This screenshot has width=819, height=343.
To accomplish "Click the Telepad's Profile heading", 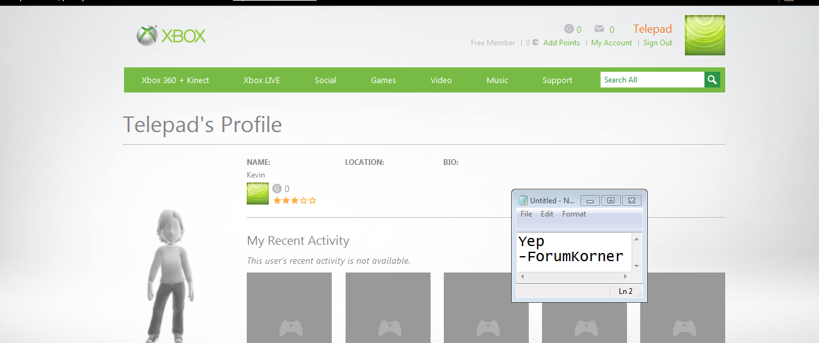I will (202, 125).
